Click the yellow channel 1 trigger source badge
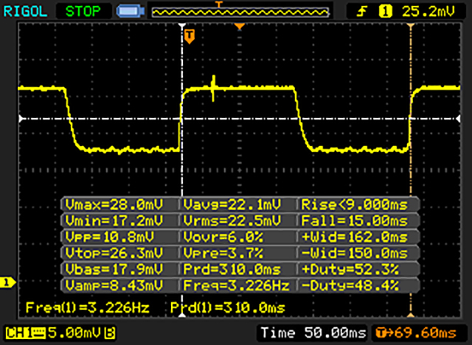 (x=385, y=12)
